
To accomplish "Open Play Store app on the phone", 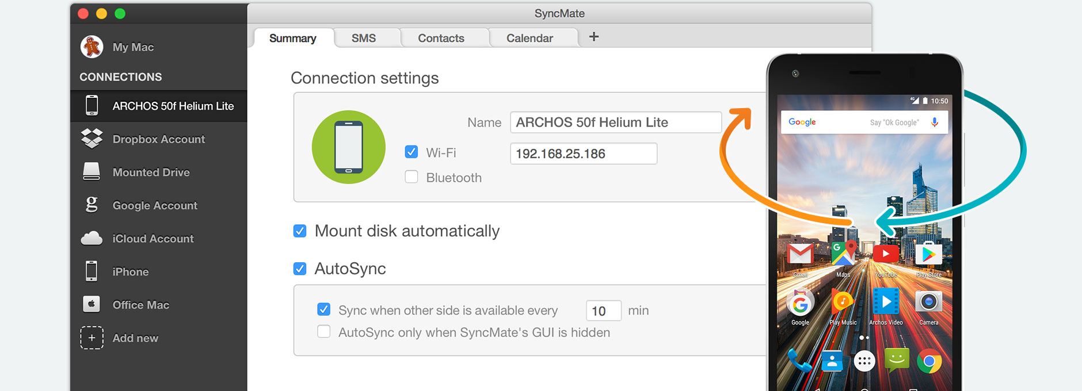I will click(928, 254).
